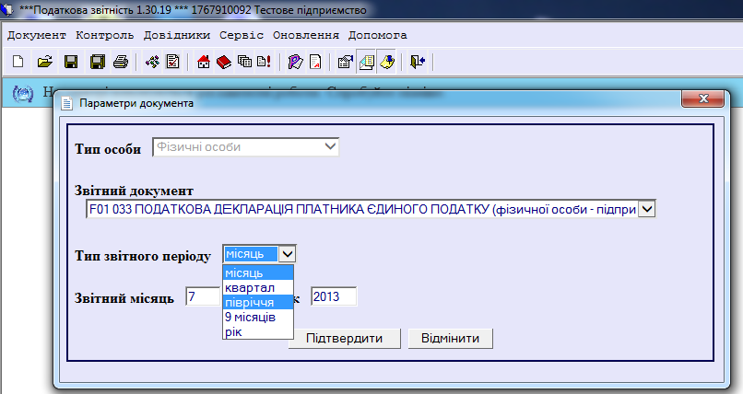Select квартал from the period list
This screenshot has height=394, width=743.
pos(244,287)
